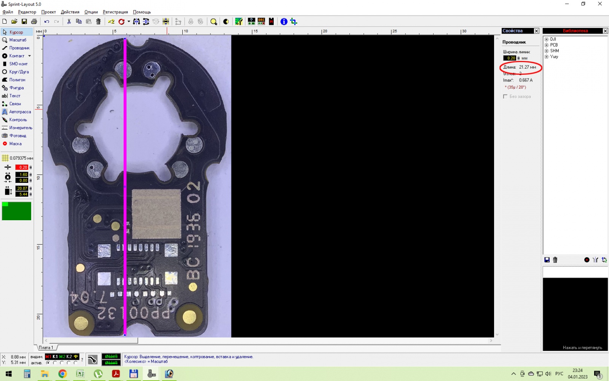This screenshot has height=381, width=609.
Task: Mirror selection vertically
Action: (x=146, y=22)
